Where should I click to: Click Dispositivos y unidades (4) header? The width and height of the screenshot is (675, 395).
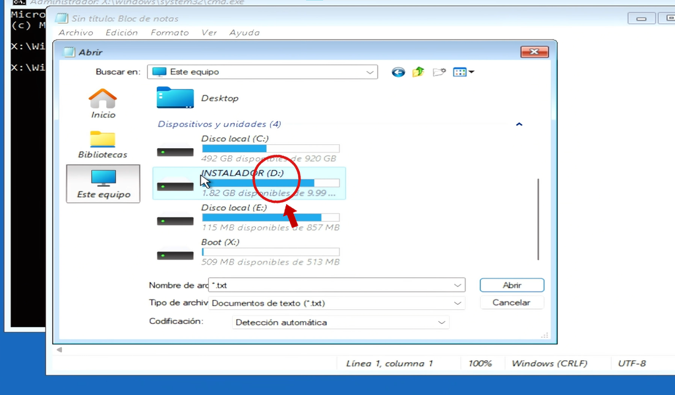coord(219,124)
